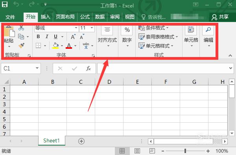Expand the Borders dropdown arrow
Screen dimensions: 236x155
coord(45,46)
